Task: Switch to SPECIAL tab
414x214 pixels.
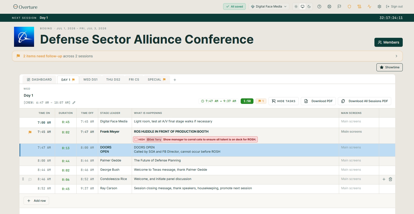Action: 157,80
